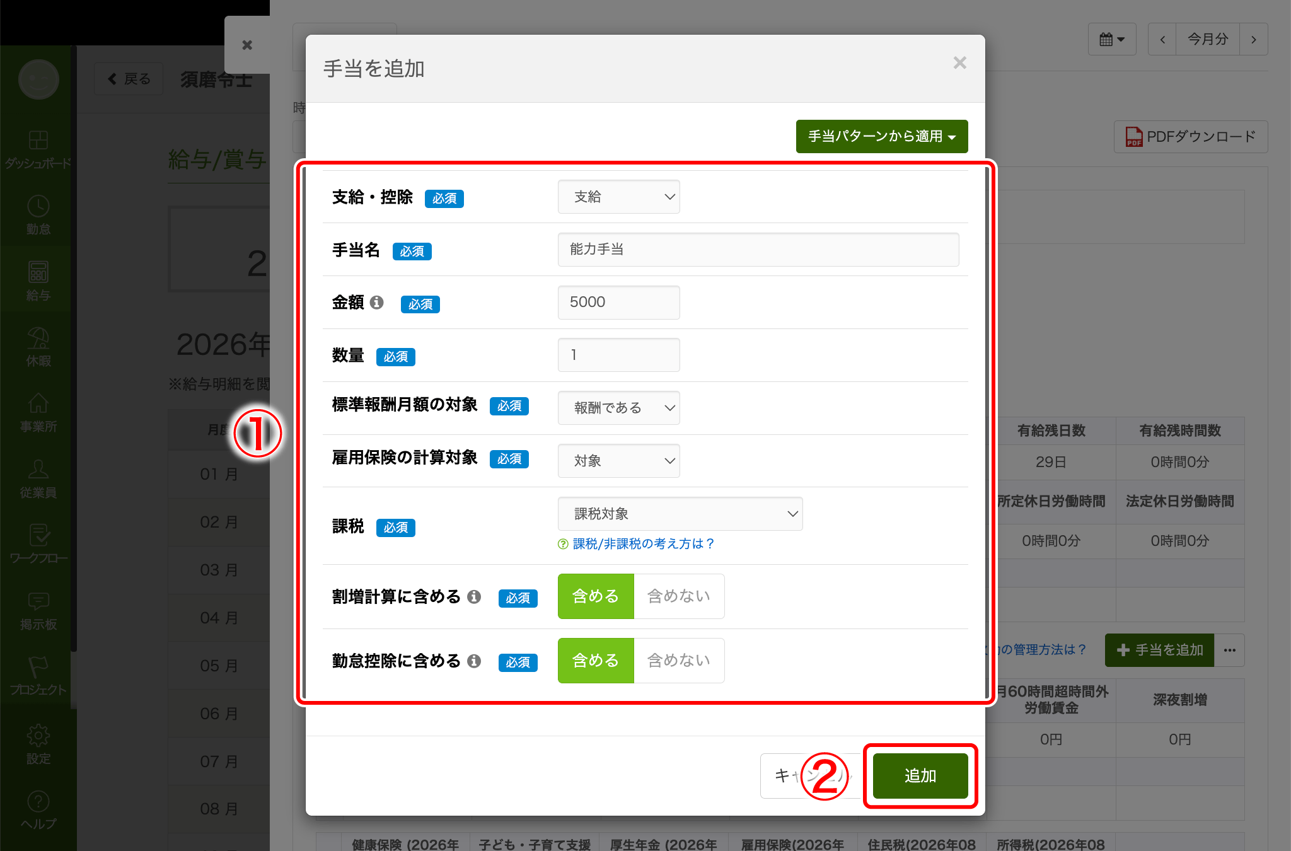The width and height of the screenshot is (1291, 851).
Task: Click the 追加 button
Action: (x=920, y=776)
